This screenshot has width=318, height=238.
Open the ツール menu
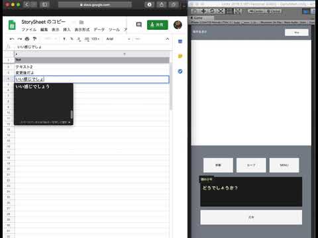pyautogui.click(x=114, y=30)
